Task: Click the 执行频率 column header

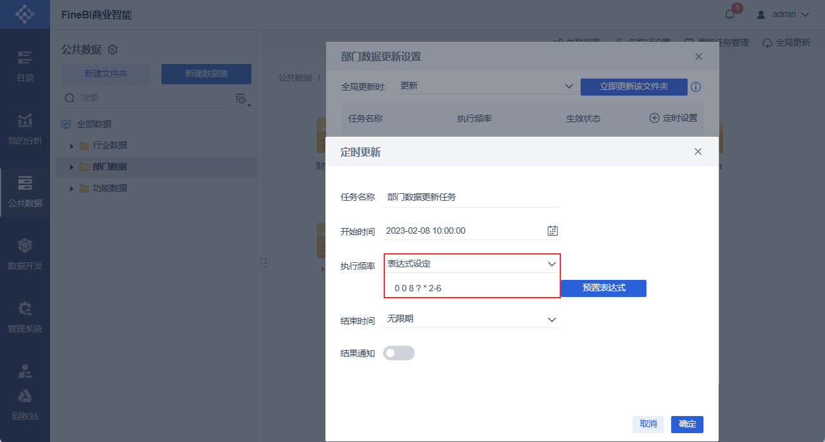Action: 474,118
